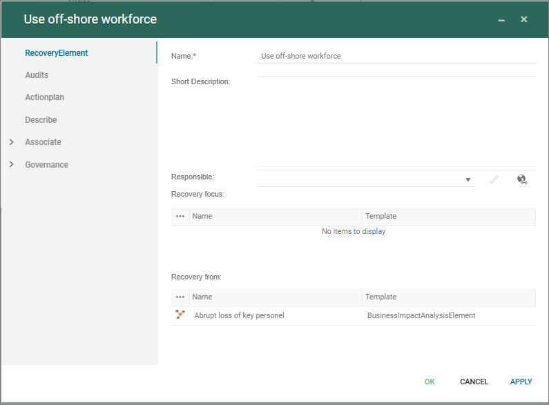Image resolution: width=549 pixels, height=405 pixels.
Task: Open the ellipsis menu in Recovery from table
Action: click(x=180, y=297)
